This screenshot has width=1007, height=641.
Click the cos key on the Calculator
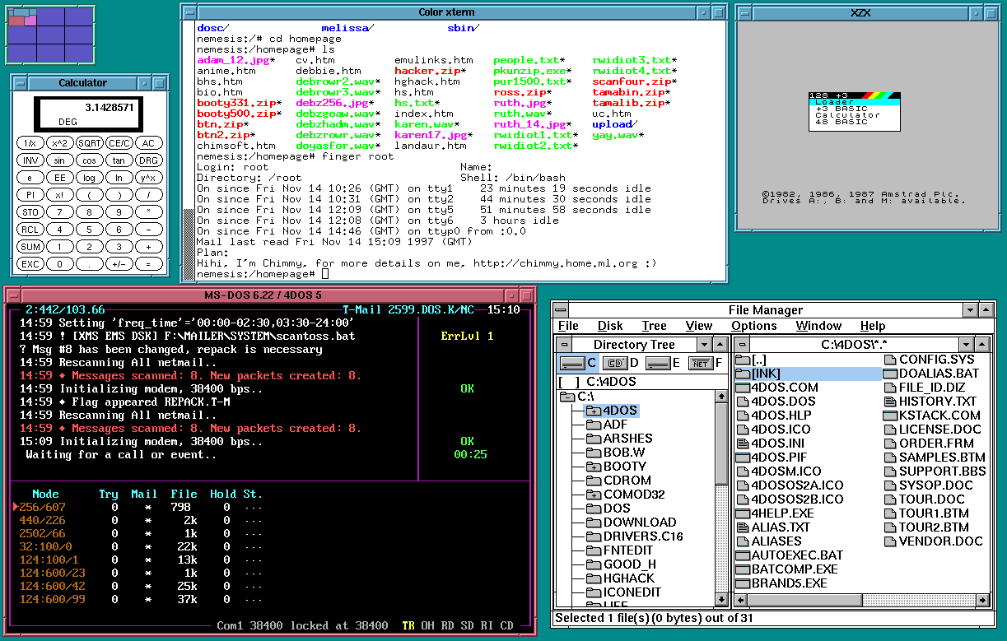(x=90, y=160)
